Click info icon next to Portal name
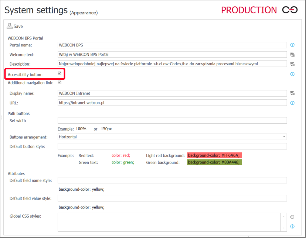The width and height of the screenshot is (306, 238). point(292,45)
